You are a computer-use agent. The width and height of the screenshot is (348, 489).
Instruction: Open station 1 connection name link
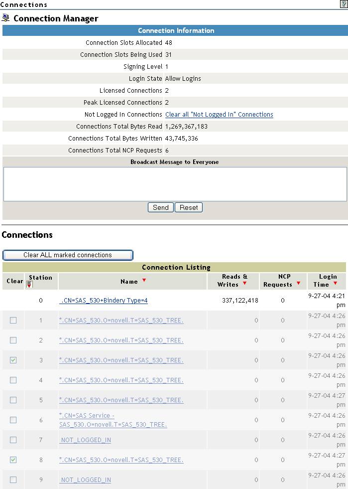pyautogui.click(x=121, y=321)
